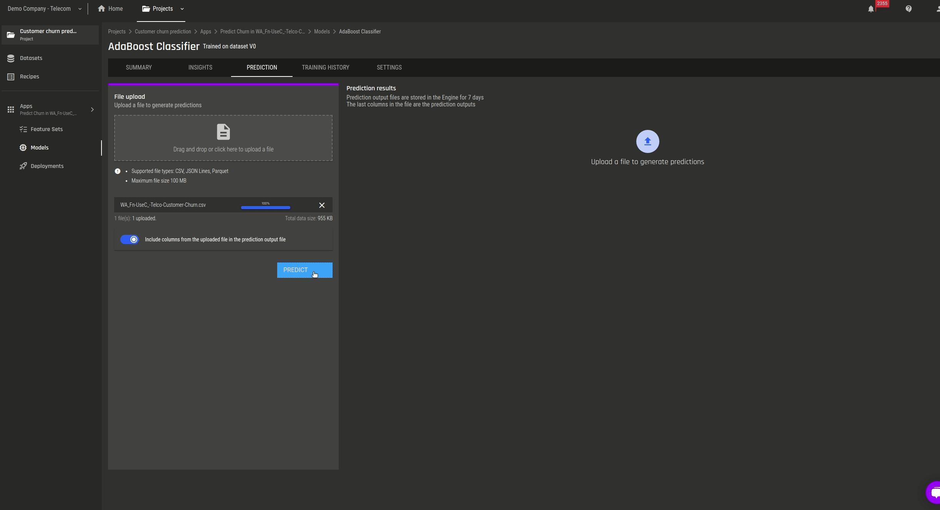Open the help question mark icon
This screenshot has height=510, width=940.
(908, 9)
